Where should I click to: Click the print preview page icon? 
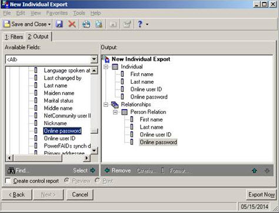(99, 24)
